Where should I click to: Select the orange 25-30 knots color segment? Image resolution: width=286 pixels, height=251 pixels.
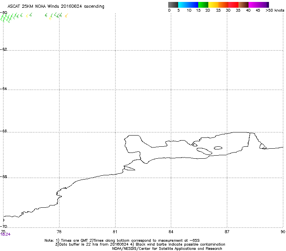click(x=223, y=5)
